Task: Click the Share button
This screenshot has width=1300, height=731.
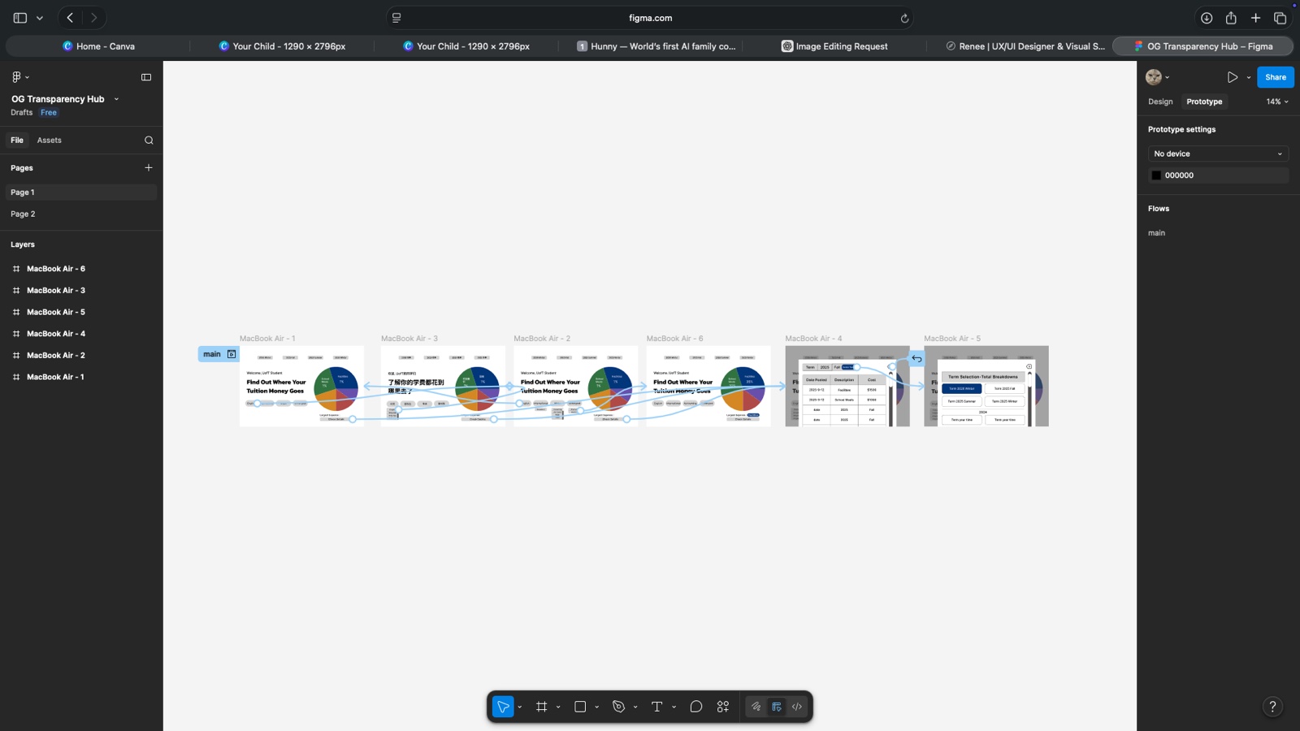Action: click(x=1276, y=77)
